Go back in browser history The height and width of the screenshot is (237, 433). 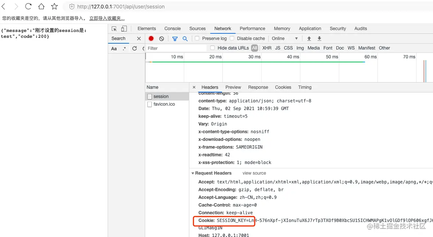point(4,6)
